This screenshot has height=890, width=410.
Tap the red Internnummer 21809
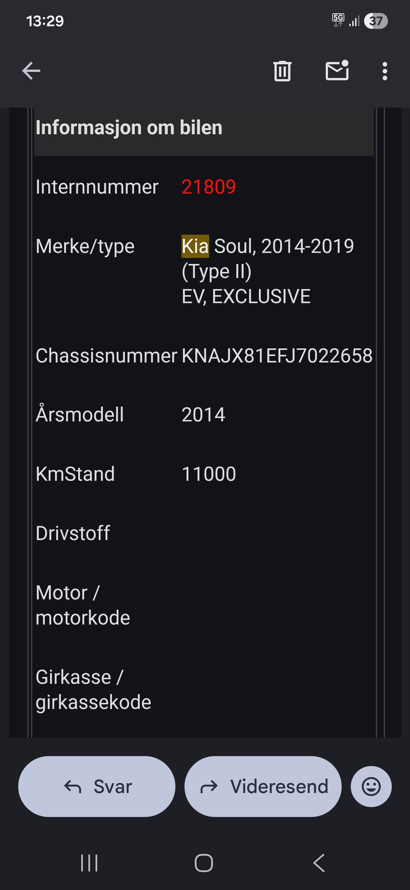208,187
